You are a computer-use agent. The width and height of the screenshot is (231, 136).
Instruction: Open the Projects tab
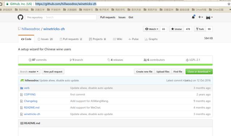(x=97, y=39)
